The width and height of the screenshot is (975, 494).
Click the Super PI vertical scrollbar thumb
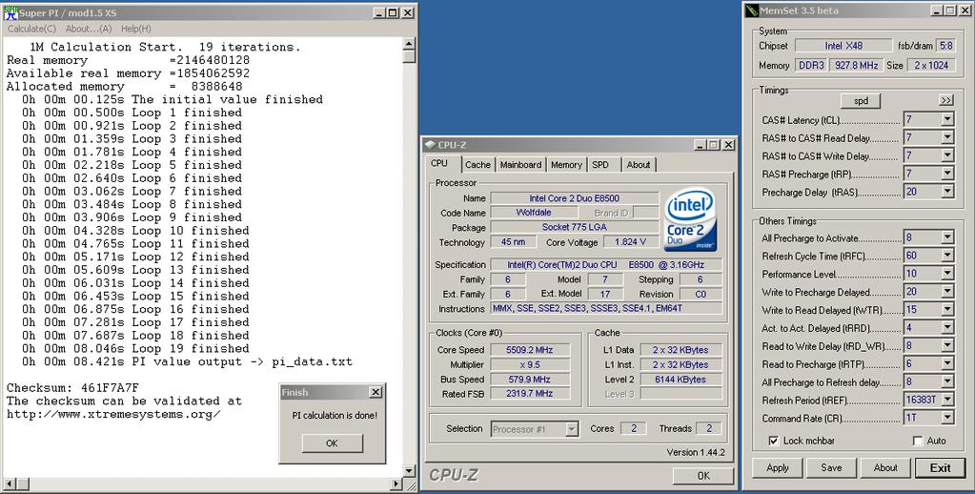[x=409, y=56]
